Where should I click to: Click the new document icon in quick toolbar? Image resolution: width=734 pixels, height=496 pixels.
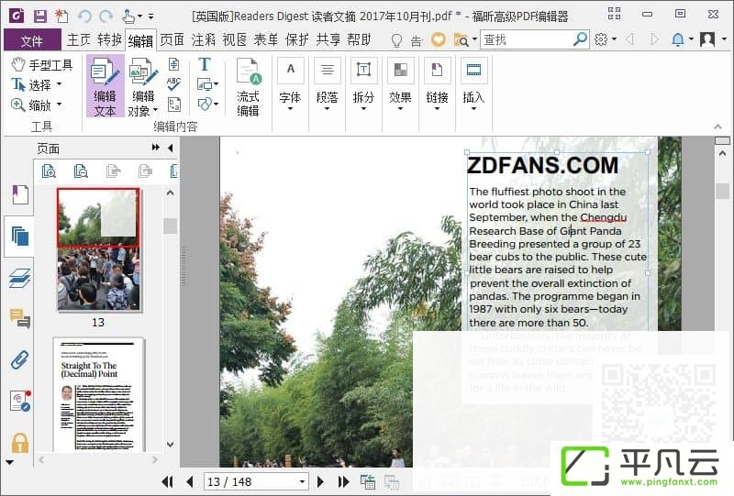pyautogui.click(x=61, y=16)
